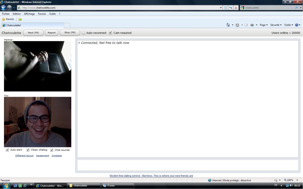This screenshot has width=303, height=189.
Task: Click the Next (F9) button
Action: [33, 33]
